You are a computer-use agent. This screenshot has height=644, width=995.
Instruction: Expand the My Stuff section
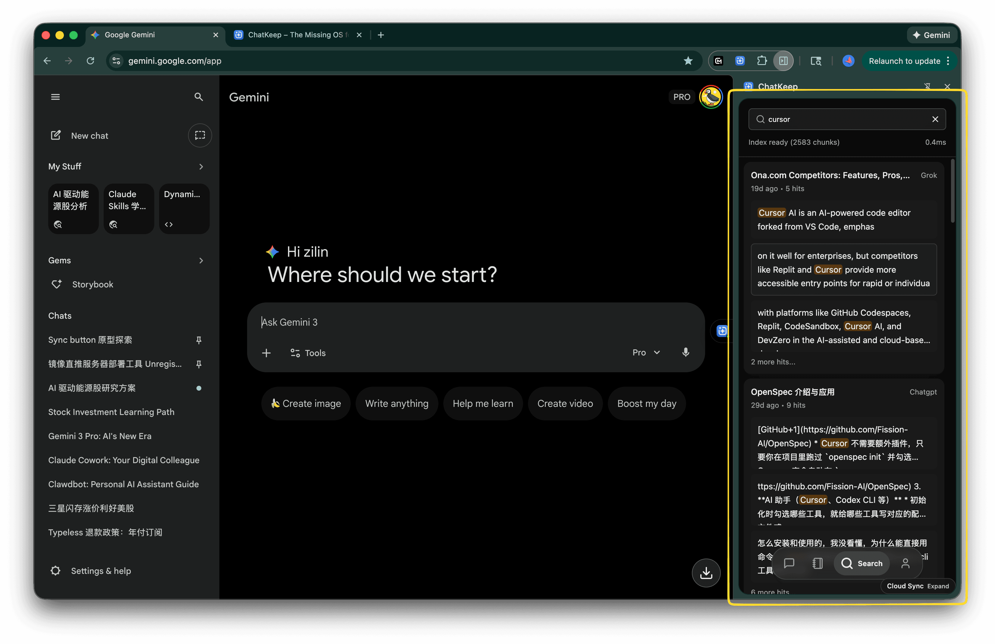click(x=201, y=167)
